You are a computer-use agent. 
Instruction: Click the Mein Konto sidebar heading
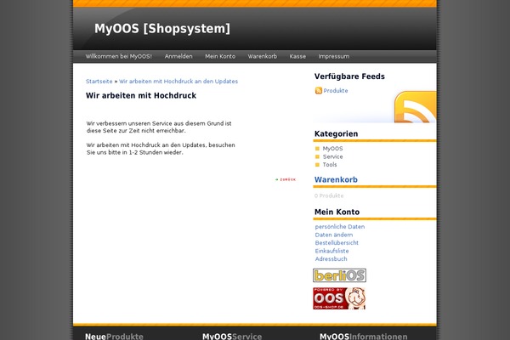[337, 212]
